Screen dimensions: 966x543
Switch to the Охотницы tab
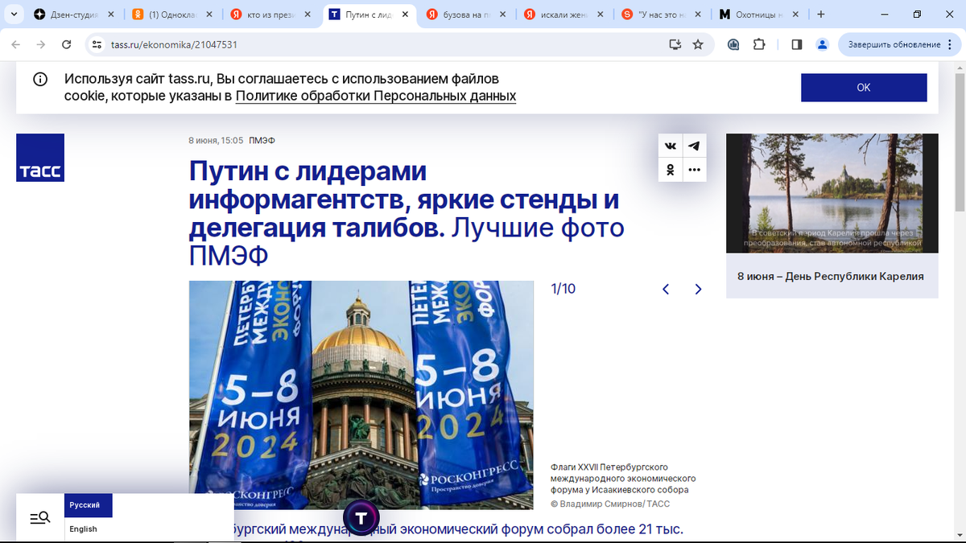pos(761,14)
